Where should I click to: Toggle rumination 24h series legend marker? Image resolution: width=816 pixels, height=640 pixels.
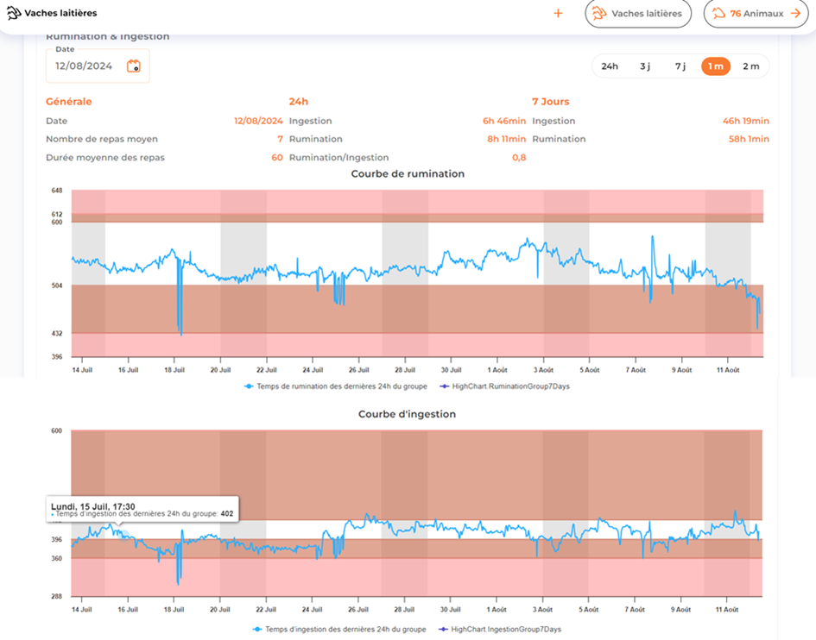click(x=249, y=386)
